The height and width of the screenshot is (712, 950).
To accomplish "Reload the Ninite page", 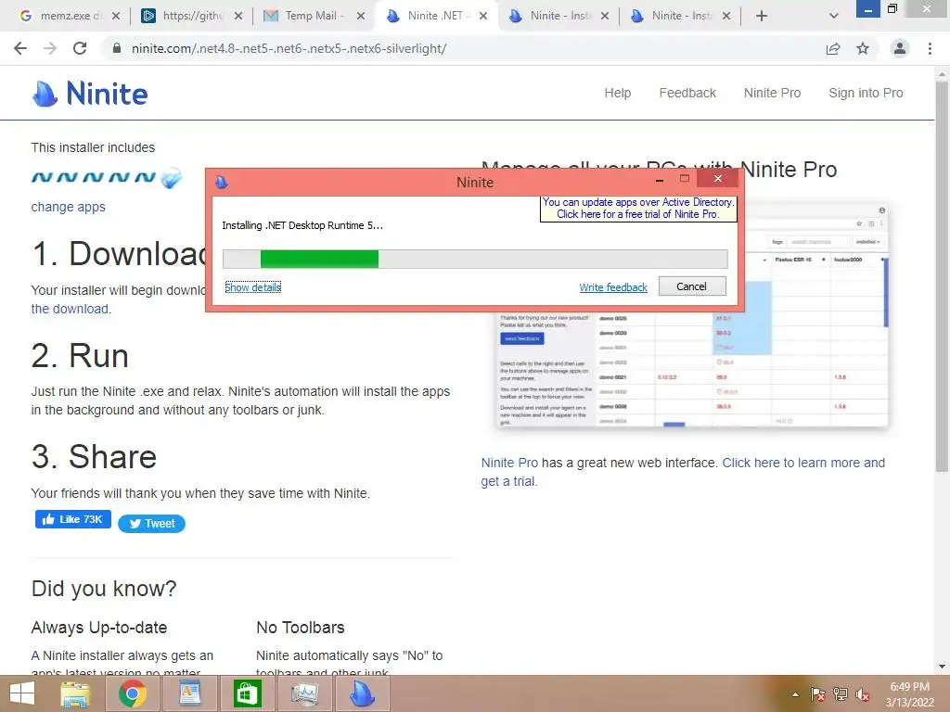I will pos(80,48).
